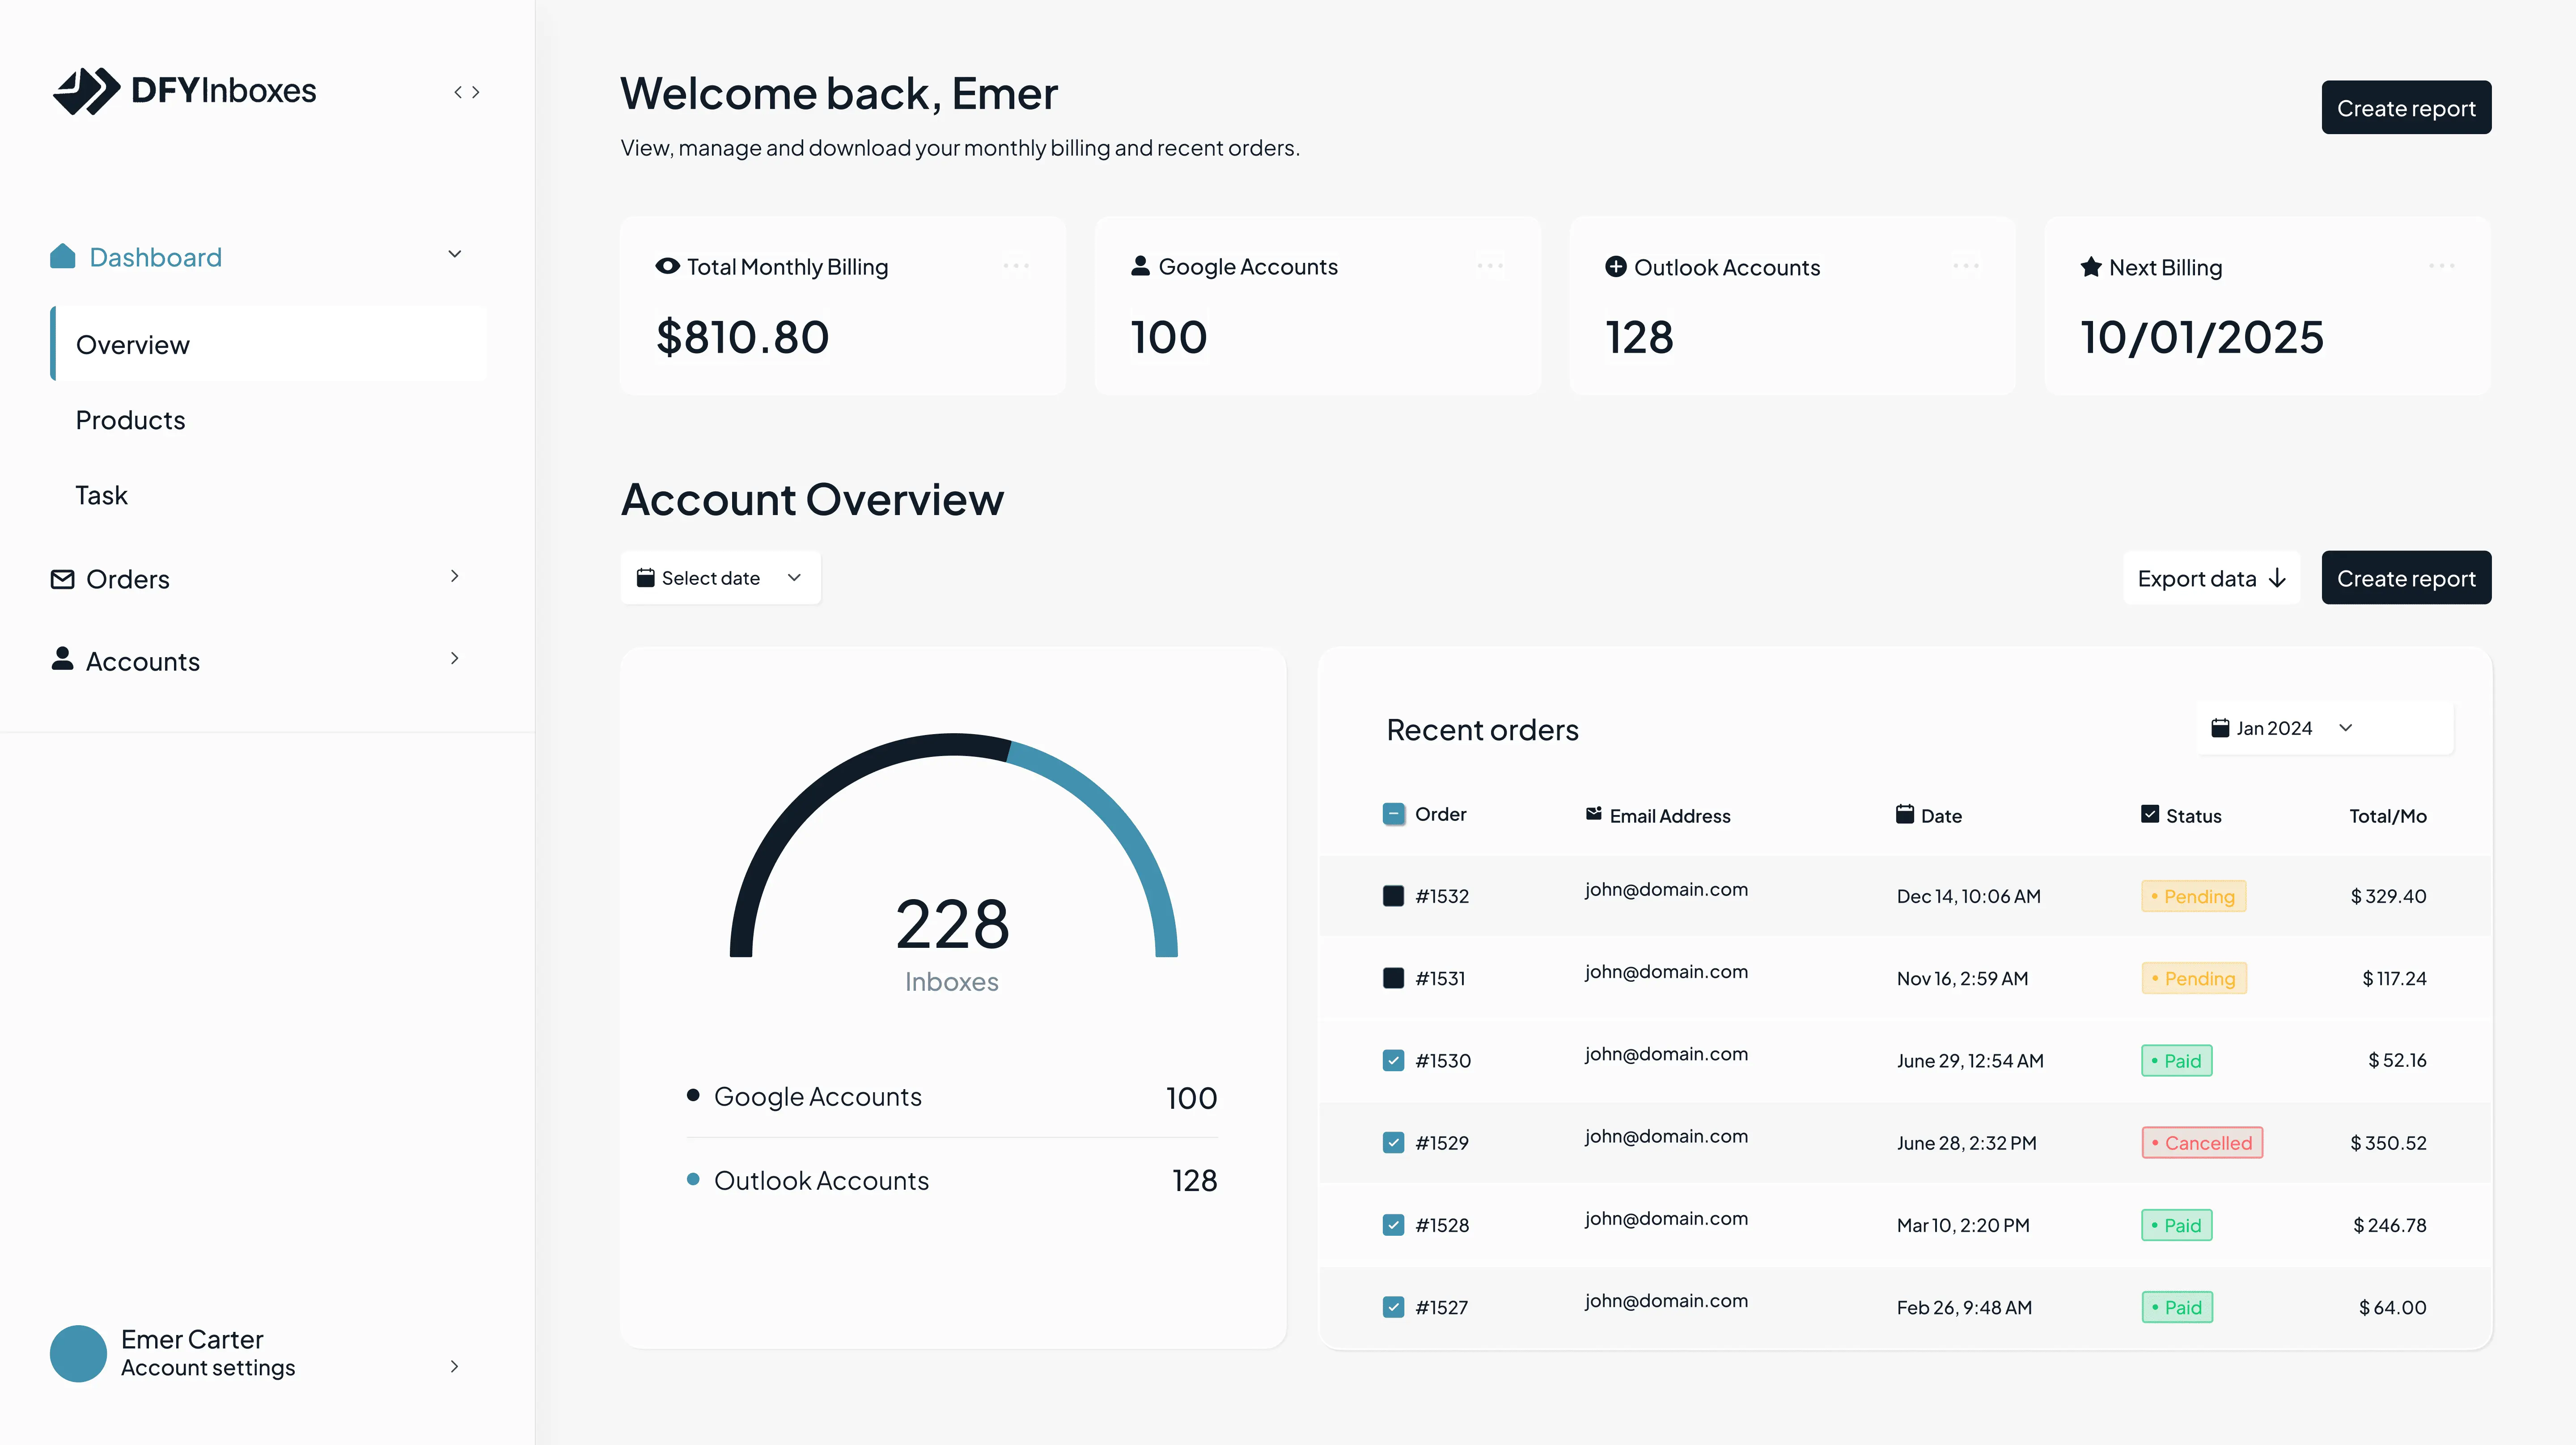This screenshot has width=2576, height=1445.
Task: Click the Dashboard home icon
Action: pos(63,256)
